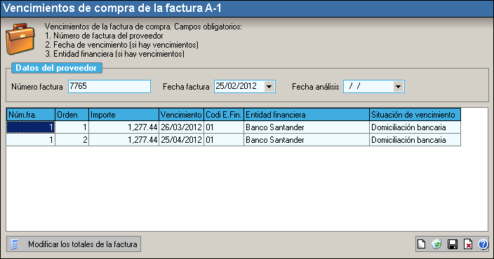Click the Codi E.Fin. column header

point(224,115)
